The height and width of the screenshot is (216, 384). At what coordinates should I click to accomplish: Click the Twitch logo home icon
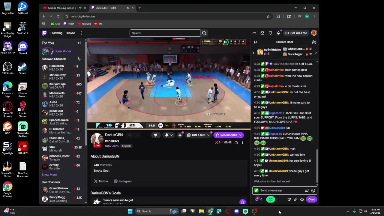(x=44, y=33)
